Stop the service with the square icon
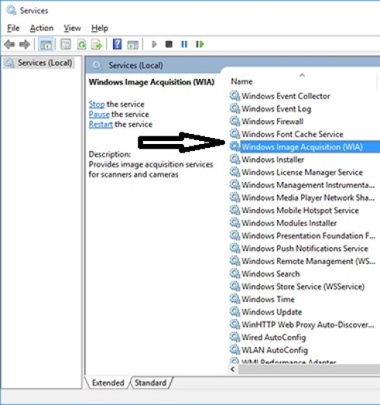The width and height of the screenshot is (380, 405). point(169,44)
